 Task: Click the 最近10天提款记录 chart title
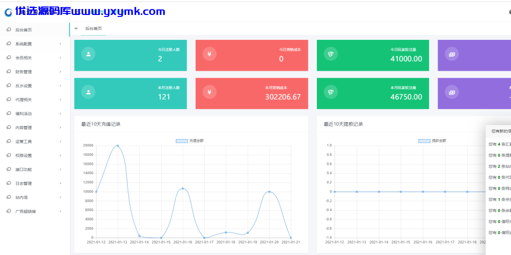pyautogui.click(x=343, y=124)
